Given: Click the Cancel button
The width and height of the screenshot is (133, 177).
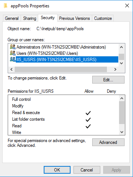Looking at the screenshot, I should [87, 170].
